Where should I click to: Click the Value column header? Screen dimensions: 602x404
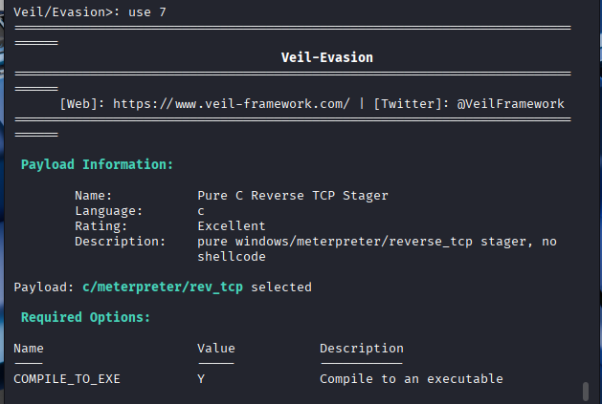[x=216, y=349]
